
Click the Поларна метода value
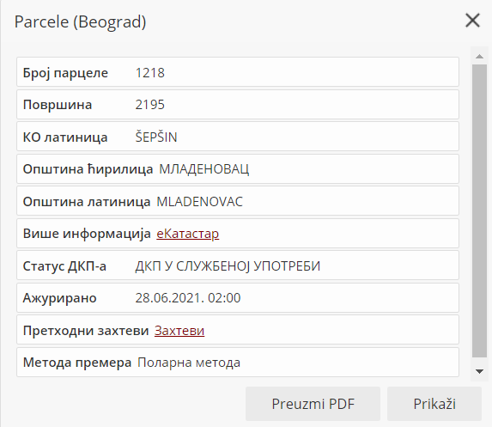189,363
